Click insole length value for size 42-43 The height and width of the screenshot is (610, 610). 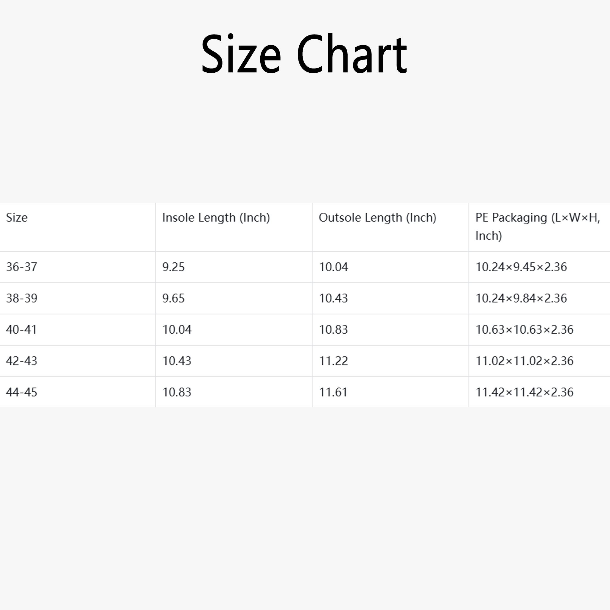(x=177, y=361)
